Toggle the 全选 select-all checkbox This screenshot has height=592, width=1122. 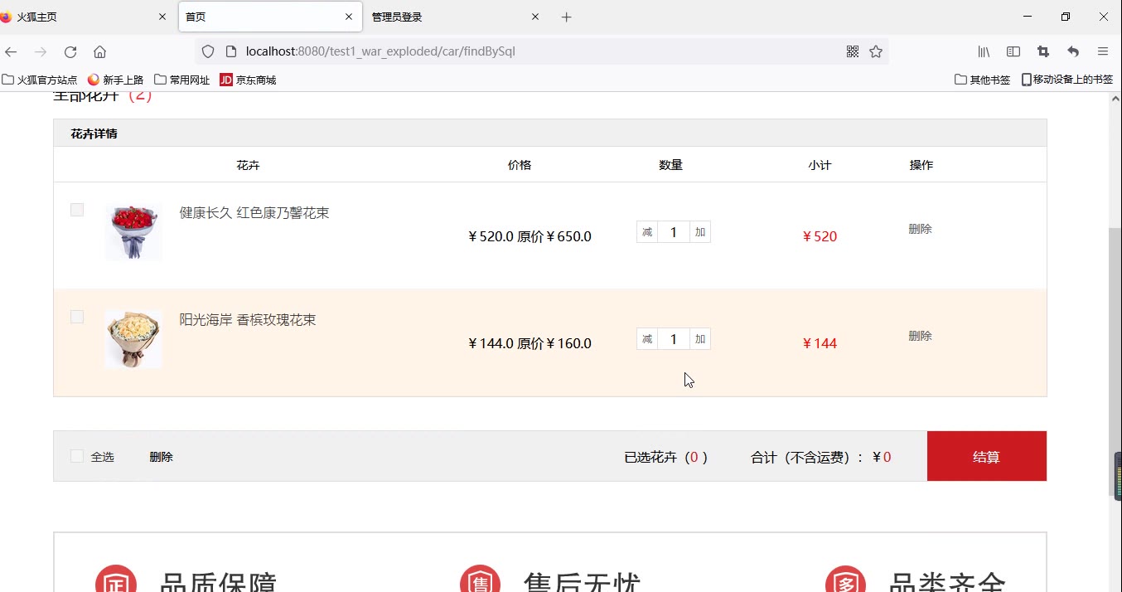(x=77, y=456)
